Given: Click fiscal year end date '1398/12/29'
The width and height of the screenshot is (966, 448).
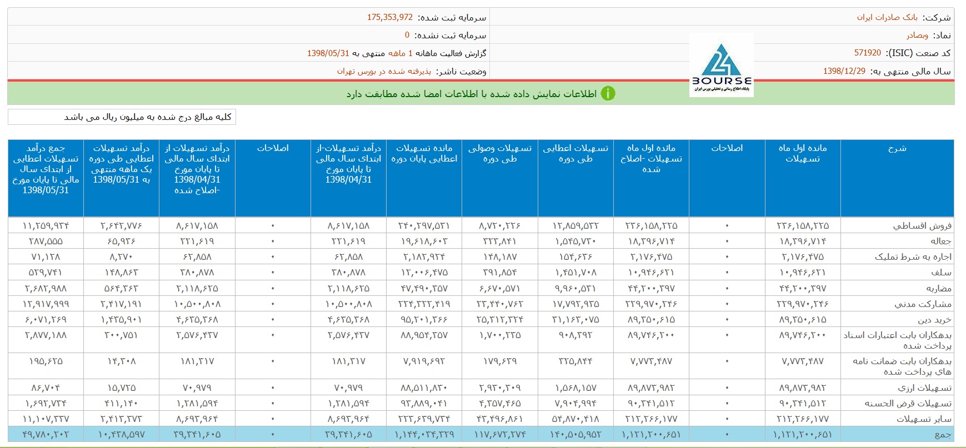Looking at the screenshot, I should pos(844,71).
